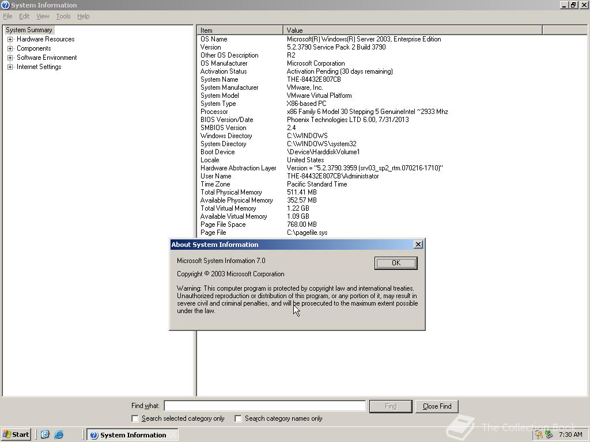The height and width of the screenshot is (442, 590).
Task: Click the Item column header
Action: tap(240, 30)
